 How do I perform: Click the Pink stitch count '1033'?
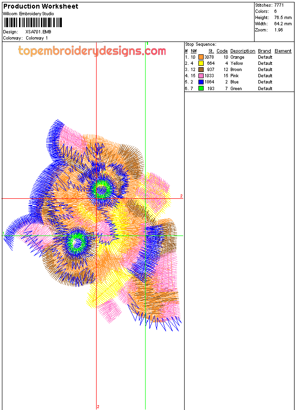click(209, 76)
